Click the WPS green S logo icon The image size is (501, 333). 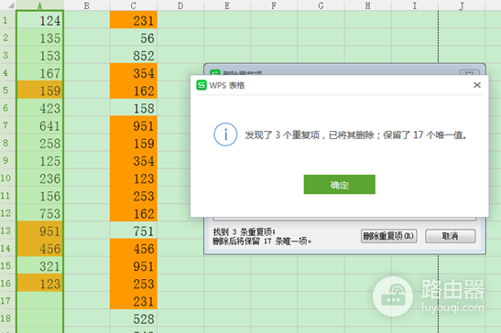(201, 85)
